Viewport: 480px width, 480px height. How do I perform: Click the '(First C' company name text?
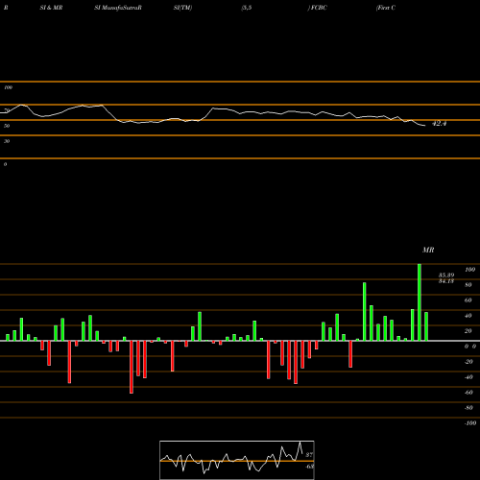[386, 8]
